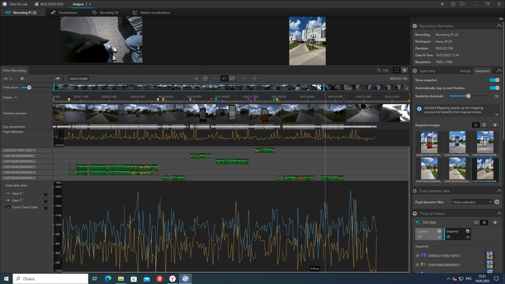Expand the Charts dropdown menu
Screen dimensions: 505x284
pos(16,98)
